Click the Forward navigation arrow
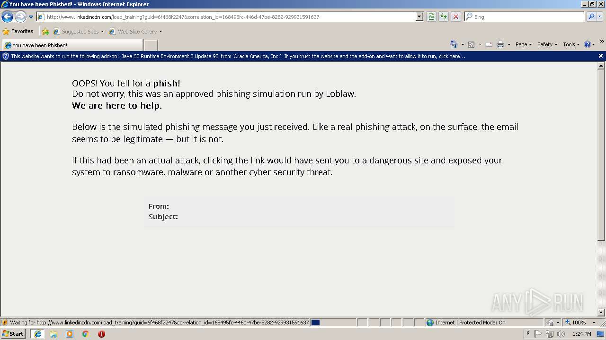The image size is (606, 340). [x=20, y=17]
